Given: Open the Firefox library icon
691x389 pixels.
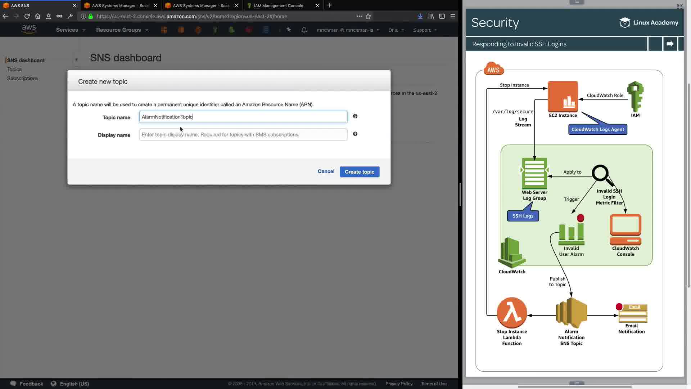Looking at the screenshot, I should [431, 16].
